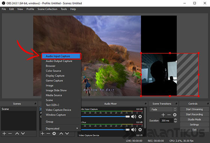Viewport: 210px width, 143px height.
Task: Choose Media Source entry
Action: [x=61, y=95]
